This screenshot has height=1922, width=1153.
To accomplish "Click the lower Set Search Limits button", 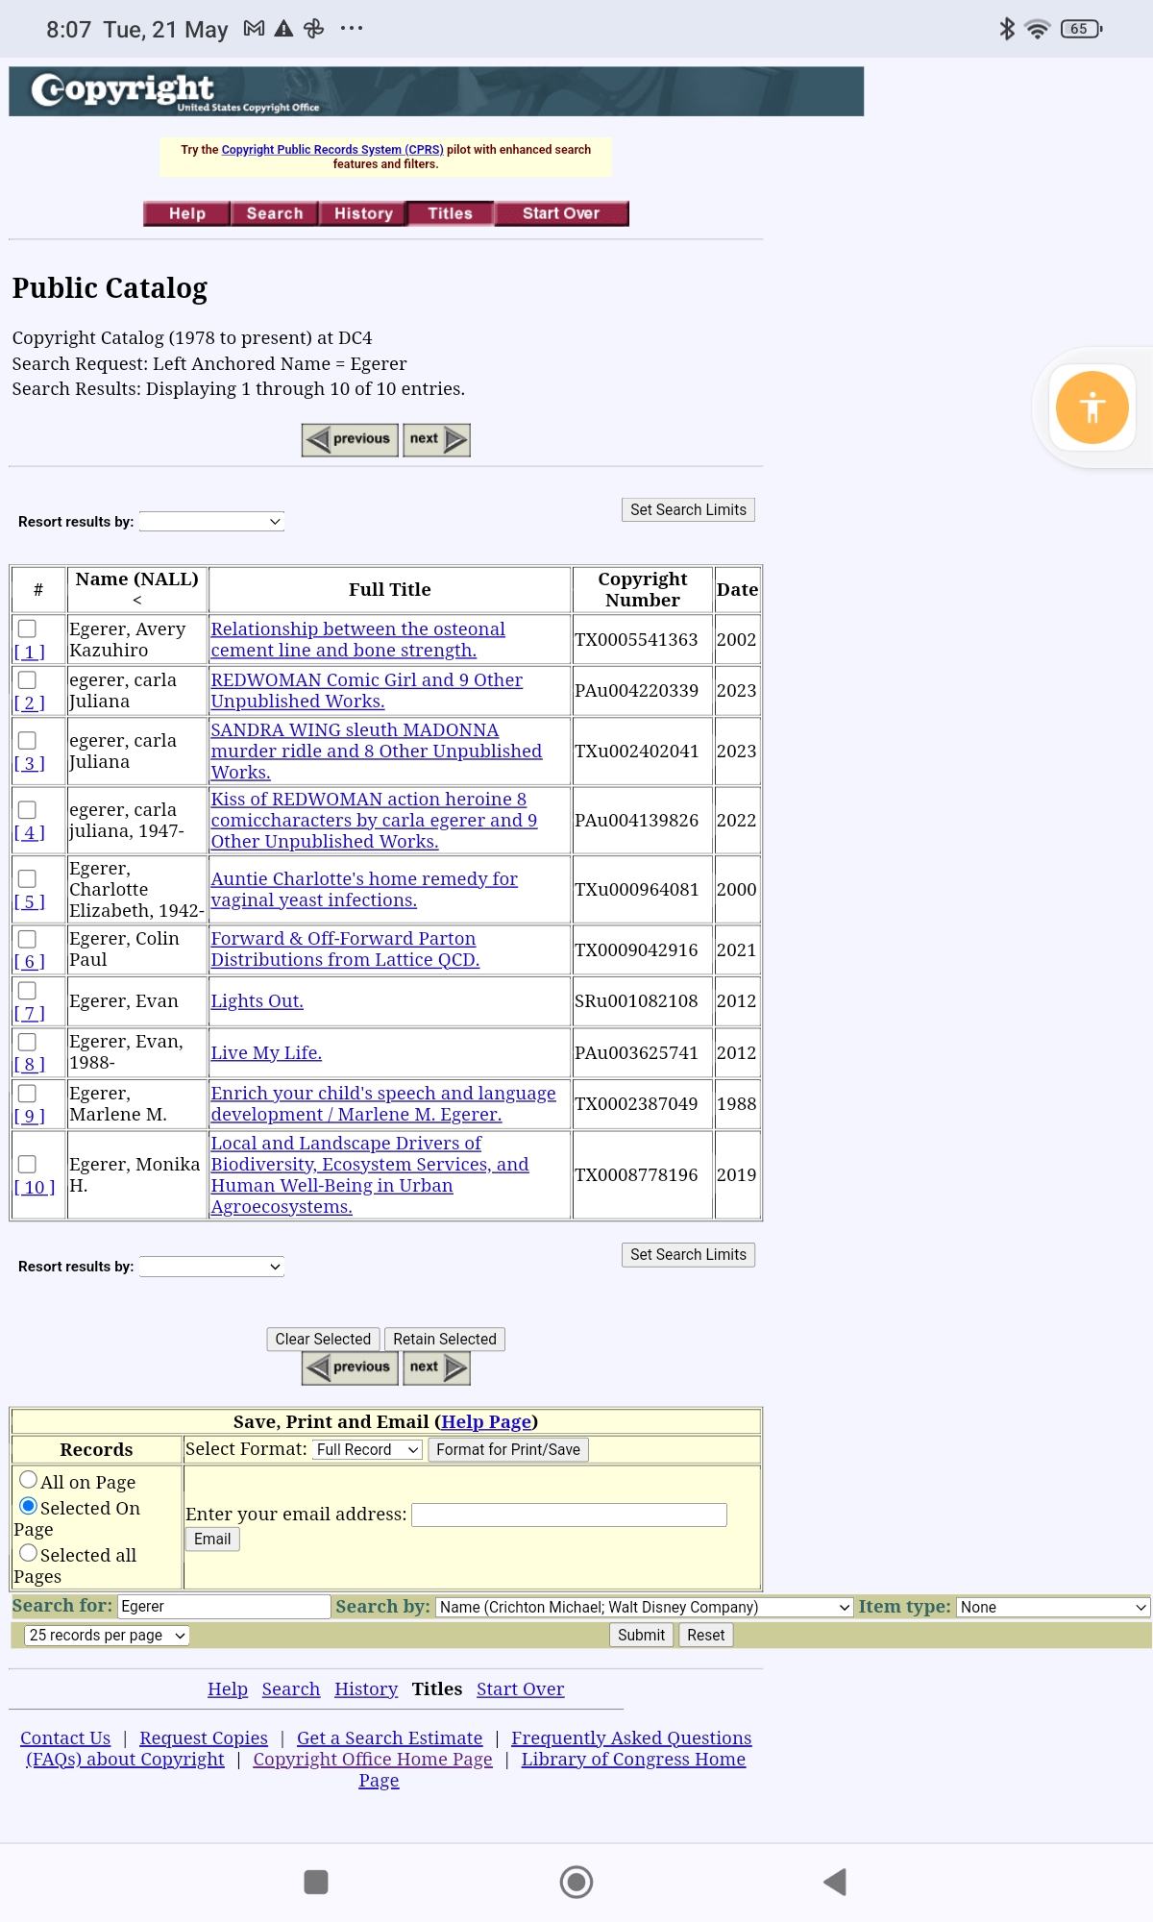I will click(x=688, y=1254).
